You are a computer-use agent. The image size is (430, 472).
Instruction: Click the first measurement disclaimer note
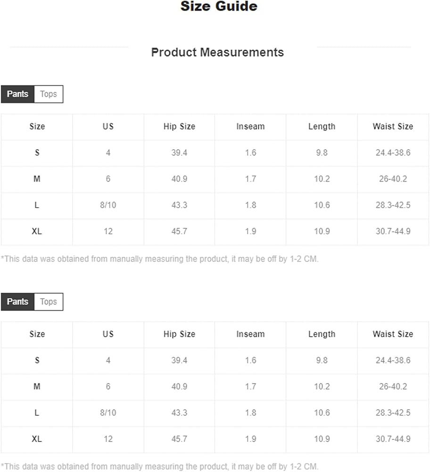159,259
